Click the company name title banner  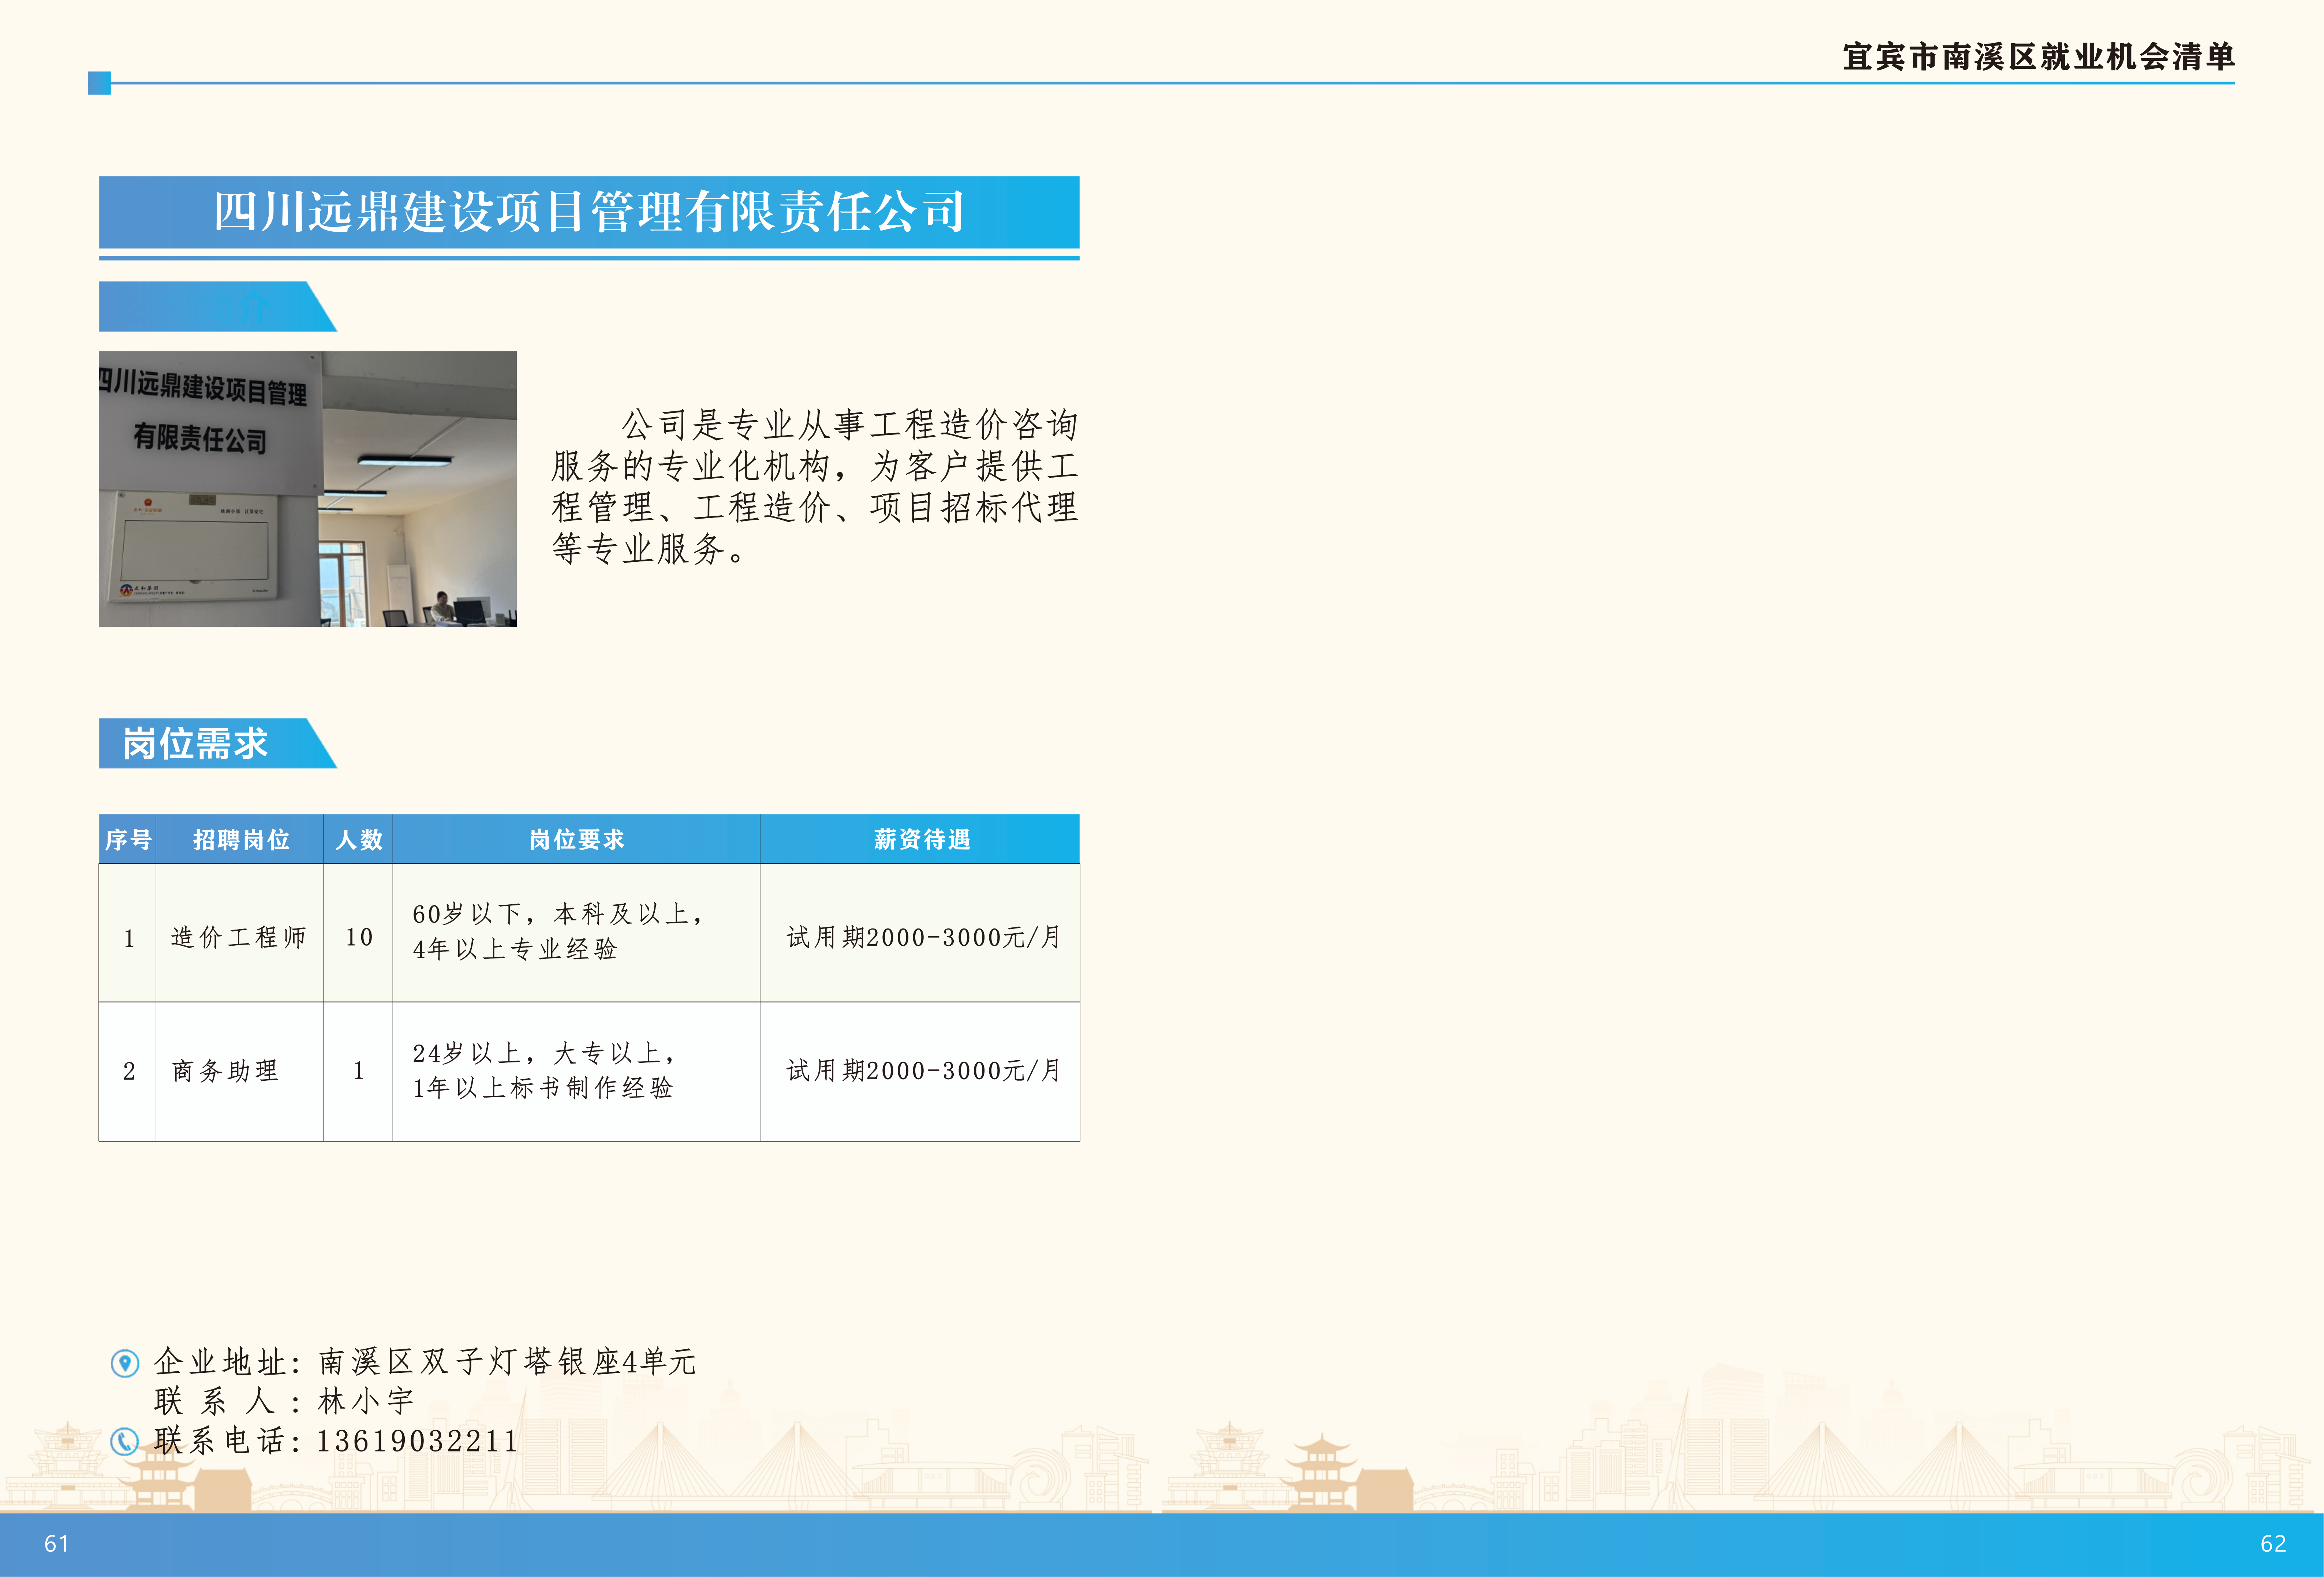pyautogui.click(x=588, y=212)
